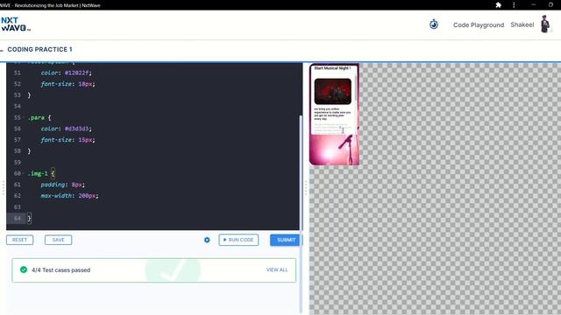Place cursor on line 'color: #12022f;'

[67, 73]
